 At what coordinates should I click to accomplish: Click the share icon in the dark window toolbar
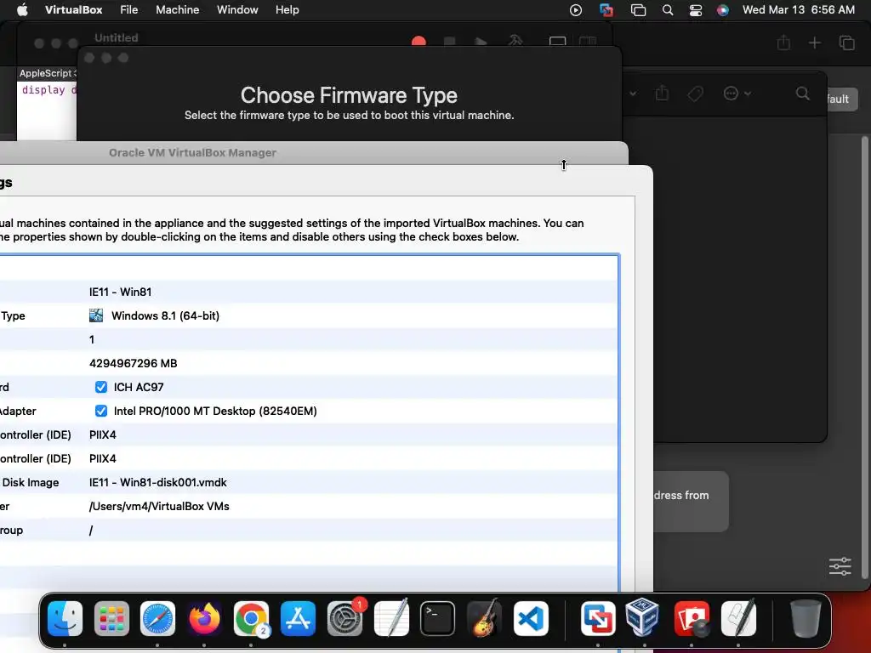click(662, 93)
